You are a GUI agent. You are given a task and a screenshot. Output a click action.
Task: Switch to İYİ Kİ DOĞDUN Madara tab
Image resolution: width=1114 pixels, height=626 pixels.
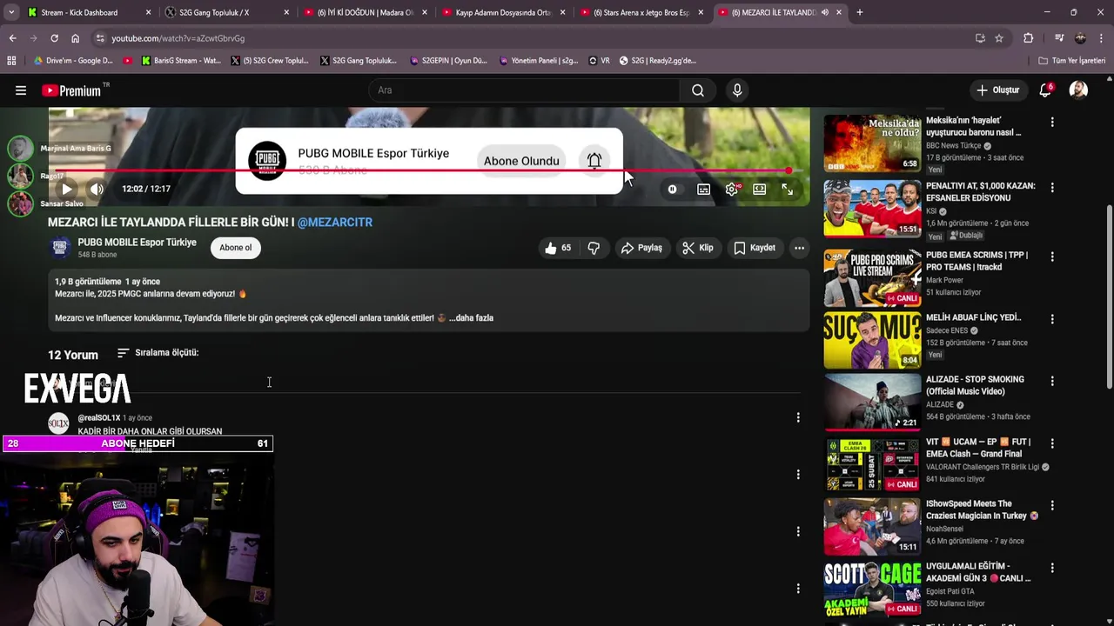coord(365,12)
